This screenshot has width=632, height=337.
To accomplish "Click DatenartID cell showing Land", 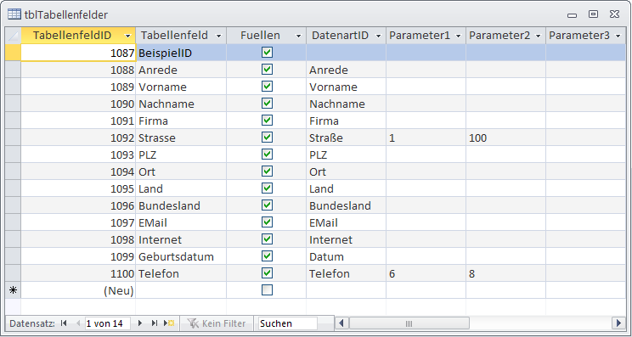I will 347,188.
